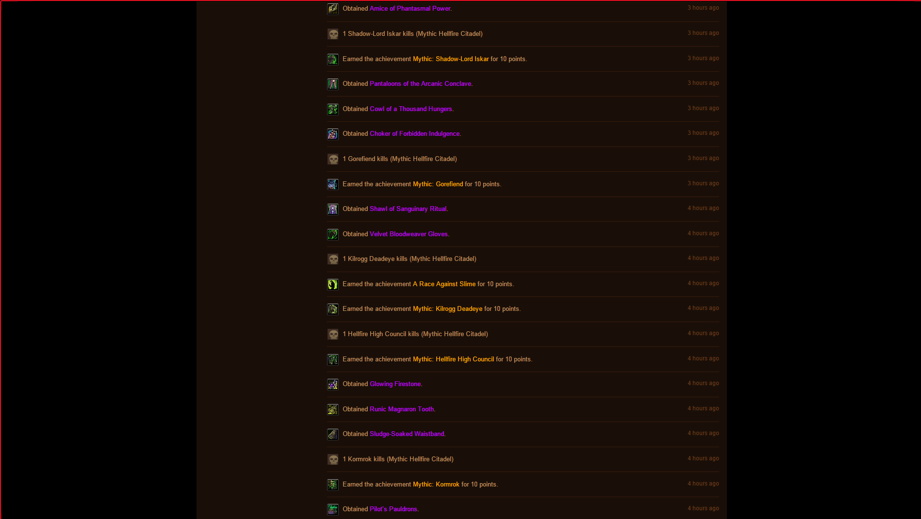Open the Cowl of a Thousand Hungers link
This screenshot has width=921, height=519.
(x=411, y=109)
